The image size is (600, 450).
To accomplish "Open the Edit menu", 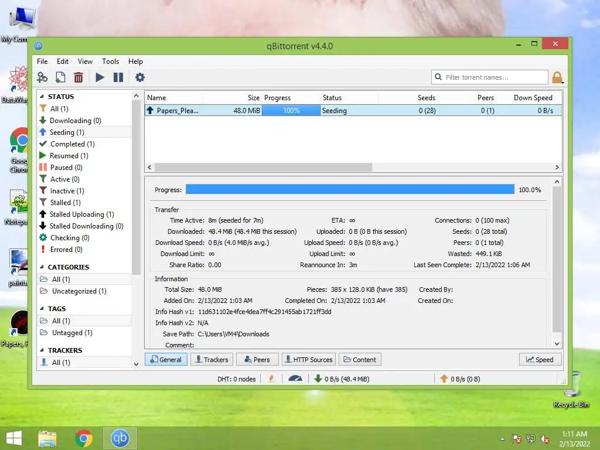I will [x=62, y=61].
